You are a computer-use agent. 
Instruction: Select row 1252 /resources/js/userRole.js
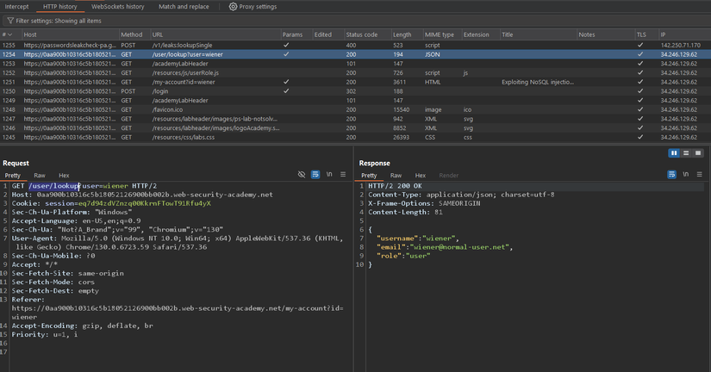click(355, 73)
